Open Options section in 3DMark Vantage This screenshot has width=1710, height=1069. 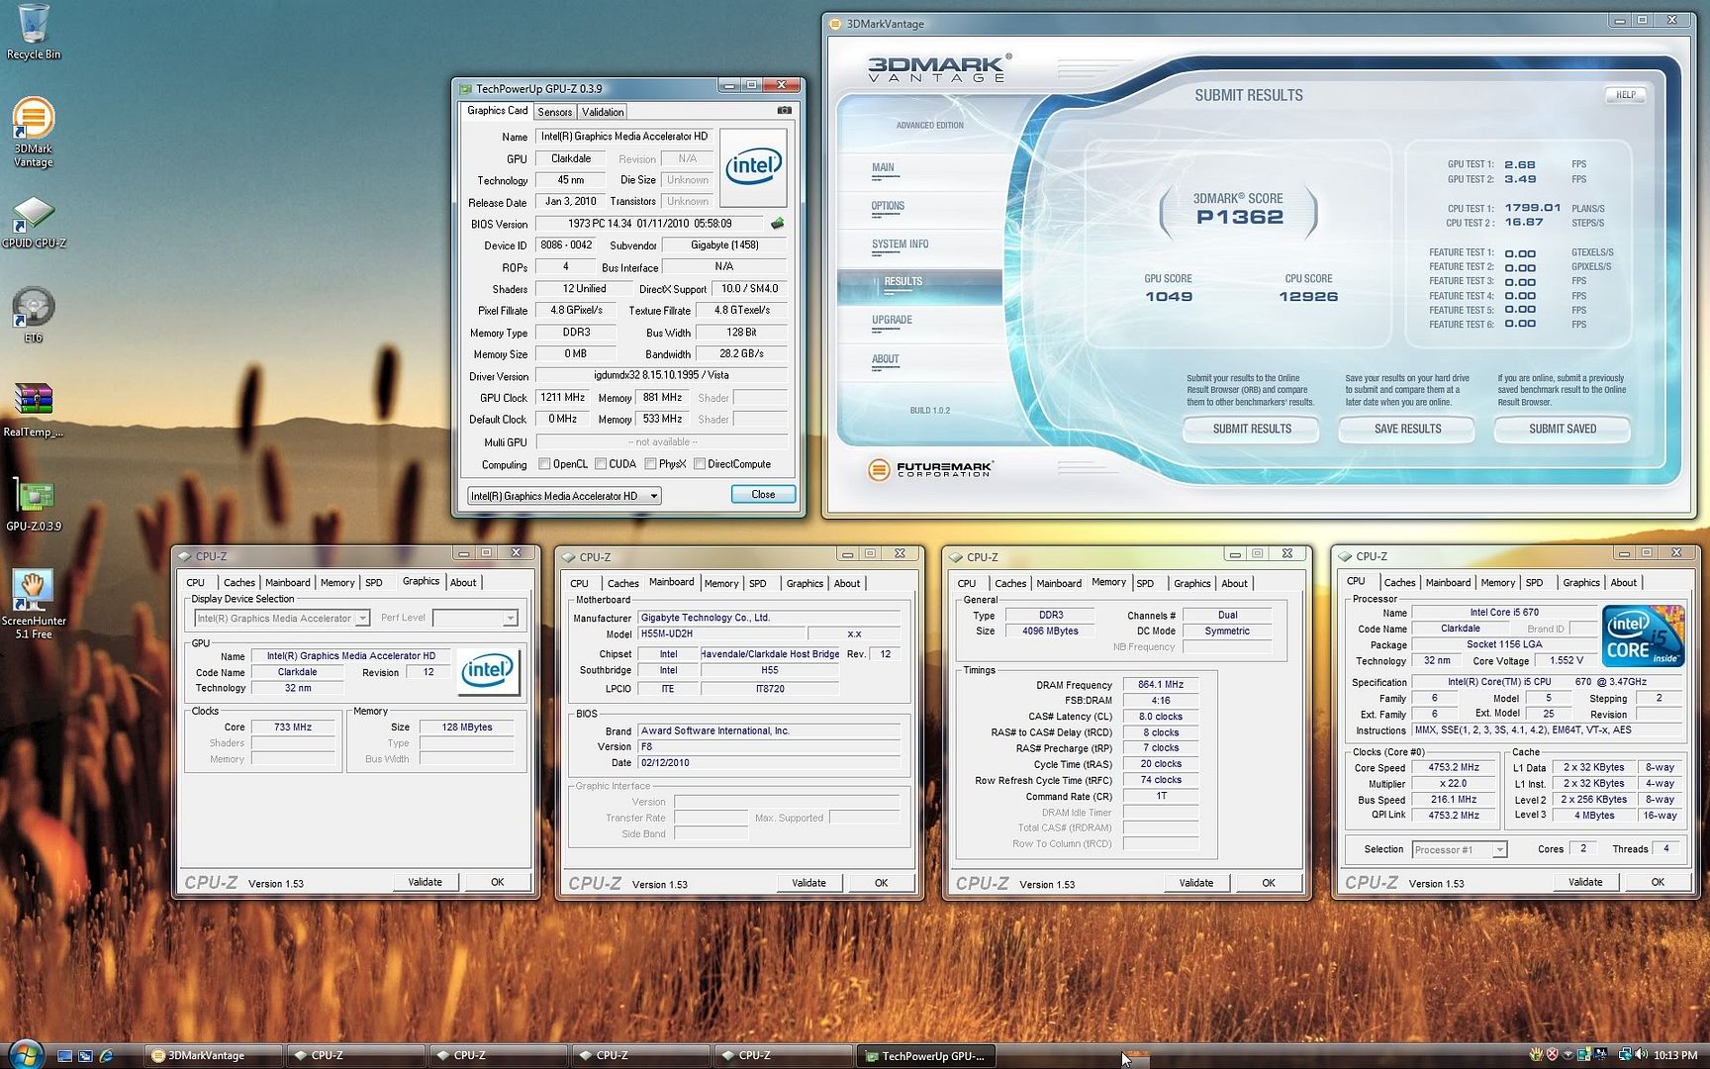point(888,206)
